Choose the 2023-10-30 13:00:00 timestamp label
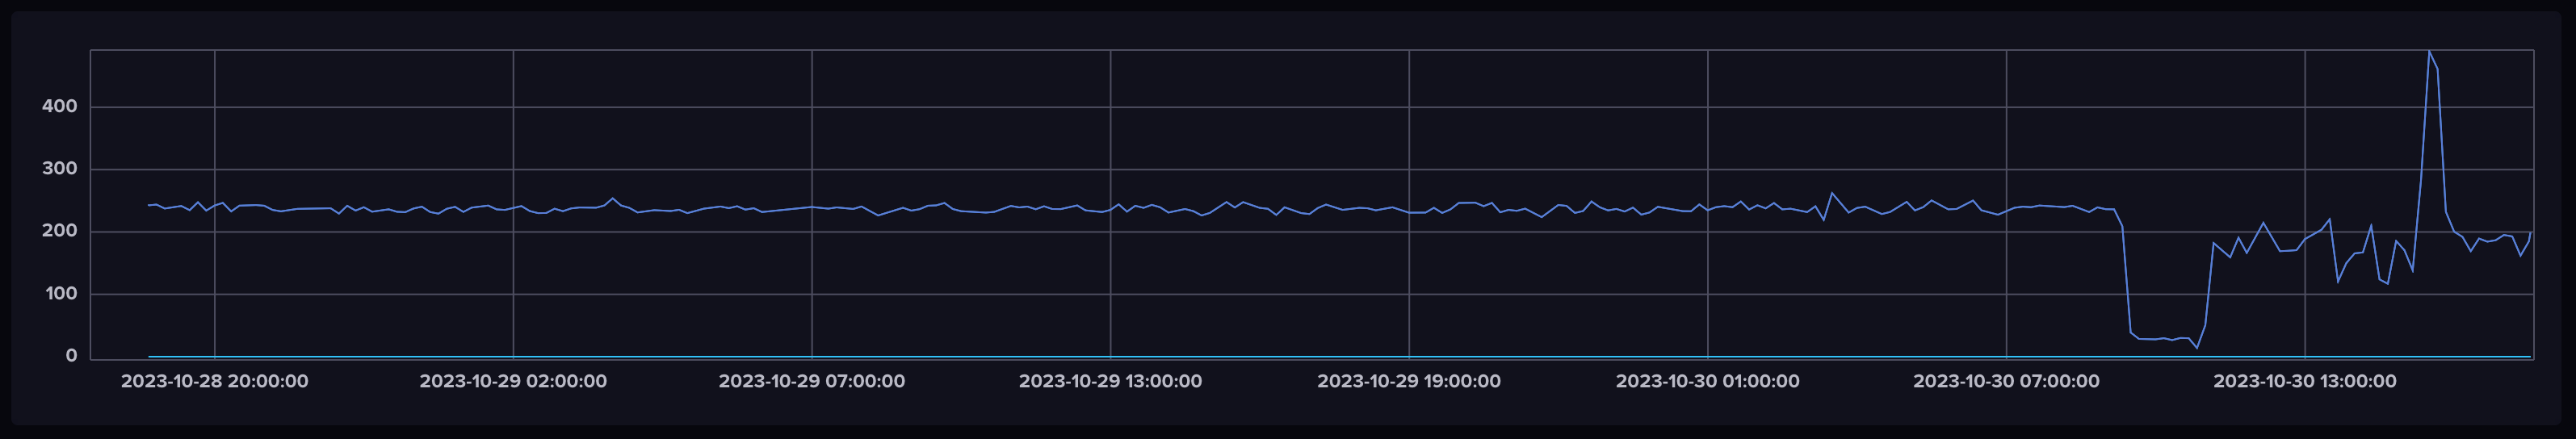This screenshot has height=439, width=2576. tap(2304, 381)
